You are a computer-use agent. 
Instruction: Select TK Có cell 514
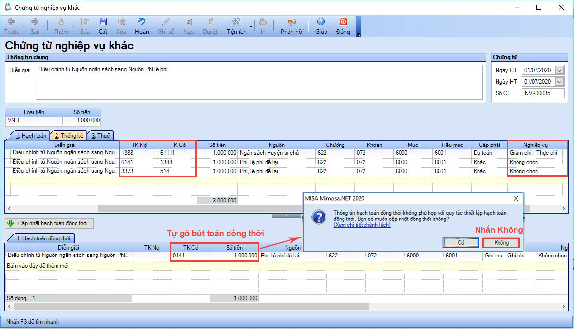click(x=177, y=171)
